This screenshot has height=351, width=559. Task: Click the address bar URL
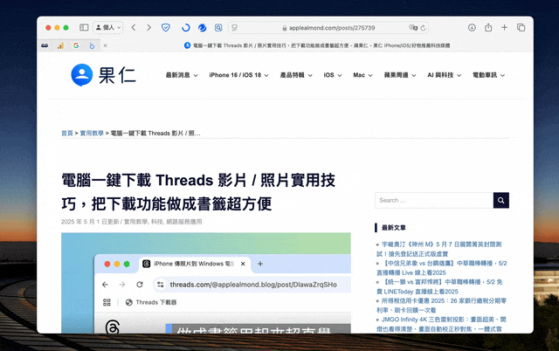(x=332, y=28)
